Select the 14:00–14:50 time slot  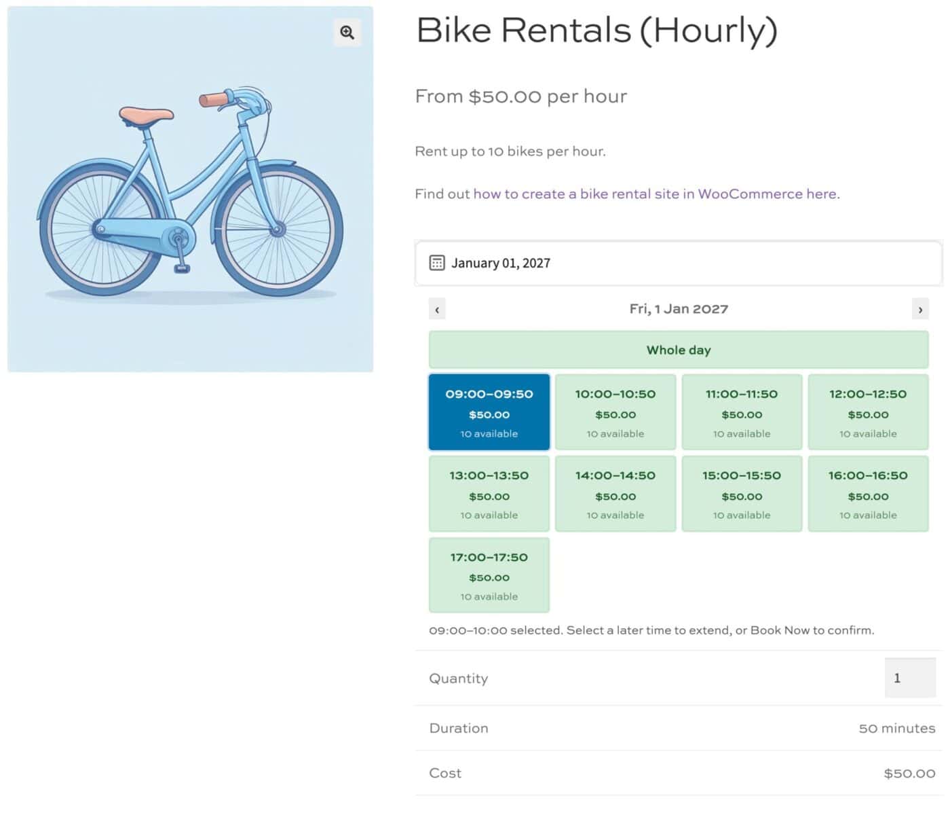coord(615,494)
